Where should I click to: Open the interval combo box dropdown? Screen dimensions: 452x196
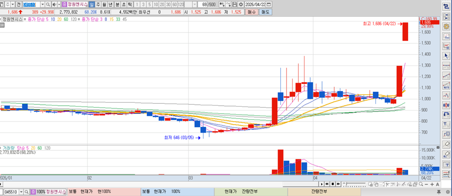[195, 5]
